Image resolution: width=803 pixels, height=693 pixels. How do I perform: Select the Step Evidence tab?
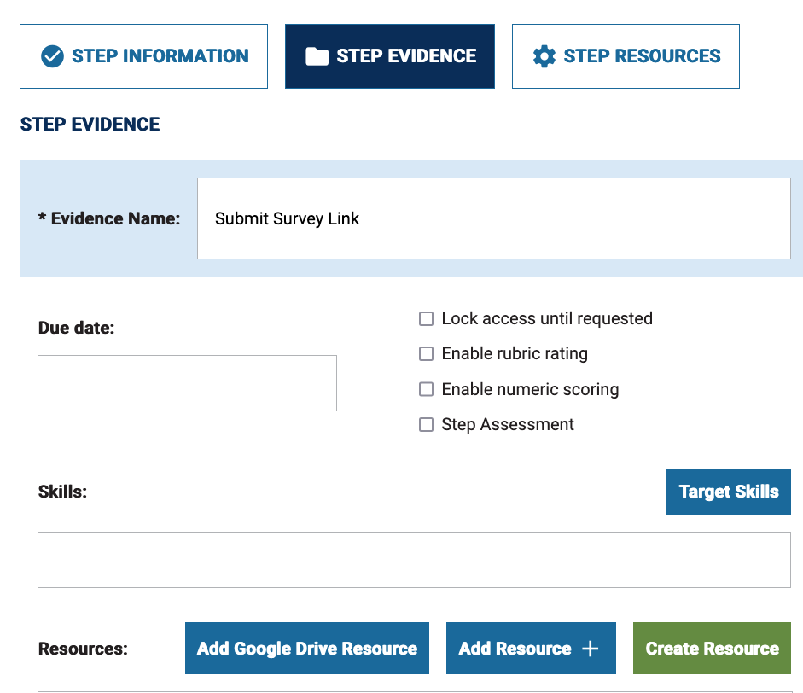point(390,56)
